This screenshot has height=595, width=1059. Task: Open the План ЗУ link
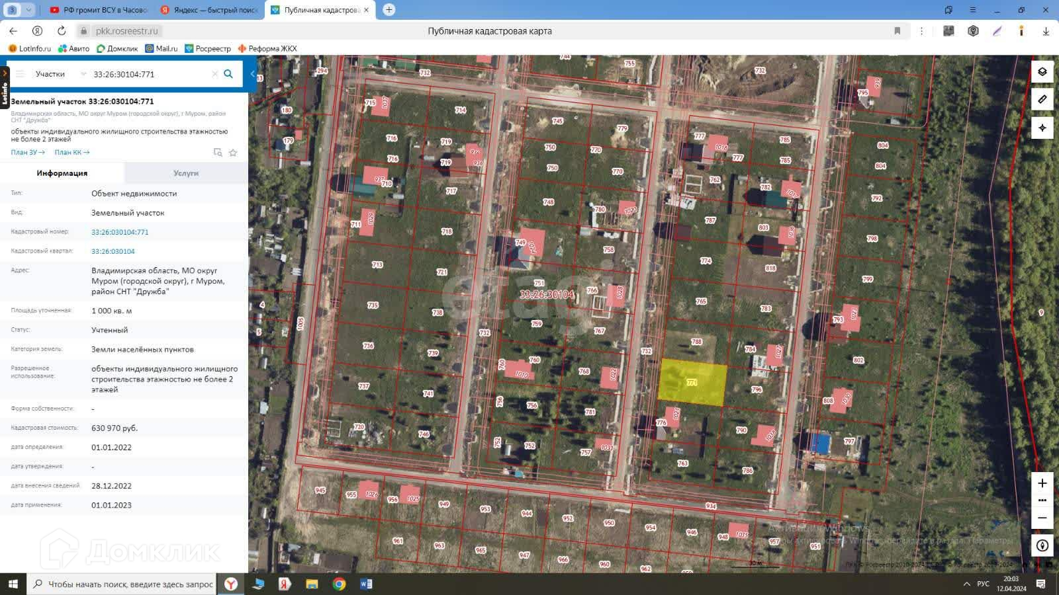tap(28, 153)
